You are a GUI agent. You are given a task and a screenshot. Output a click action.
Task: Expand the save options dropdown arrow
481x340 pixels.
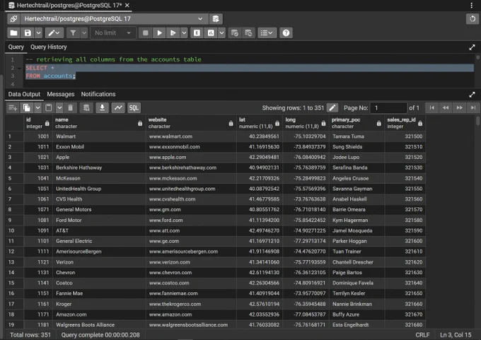(38, 33)
